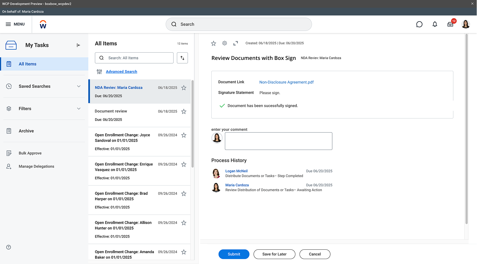Open the chat assistant speech bubble icon
The image size is (477, 264).
tap(419, 24)
